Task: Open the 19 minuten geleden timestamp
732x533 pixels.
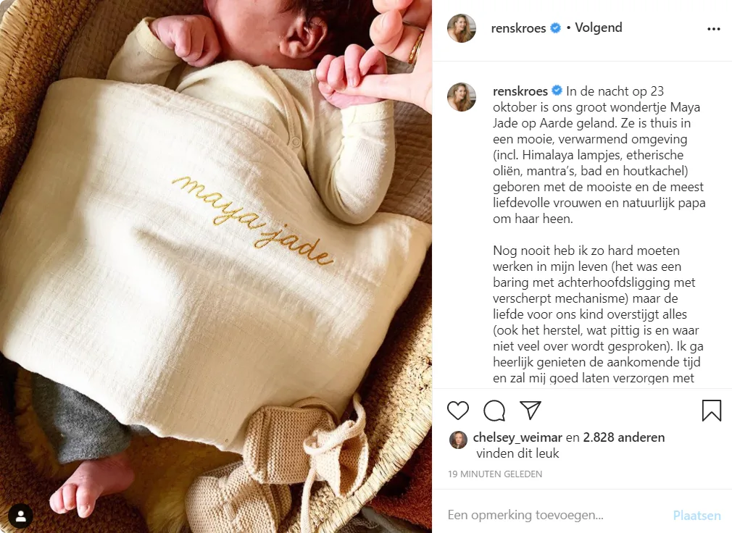Action: coord(495,474)
